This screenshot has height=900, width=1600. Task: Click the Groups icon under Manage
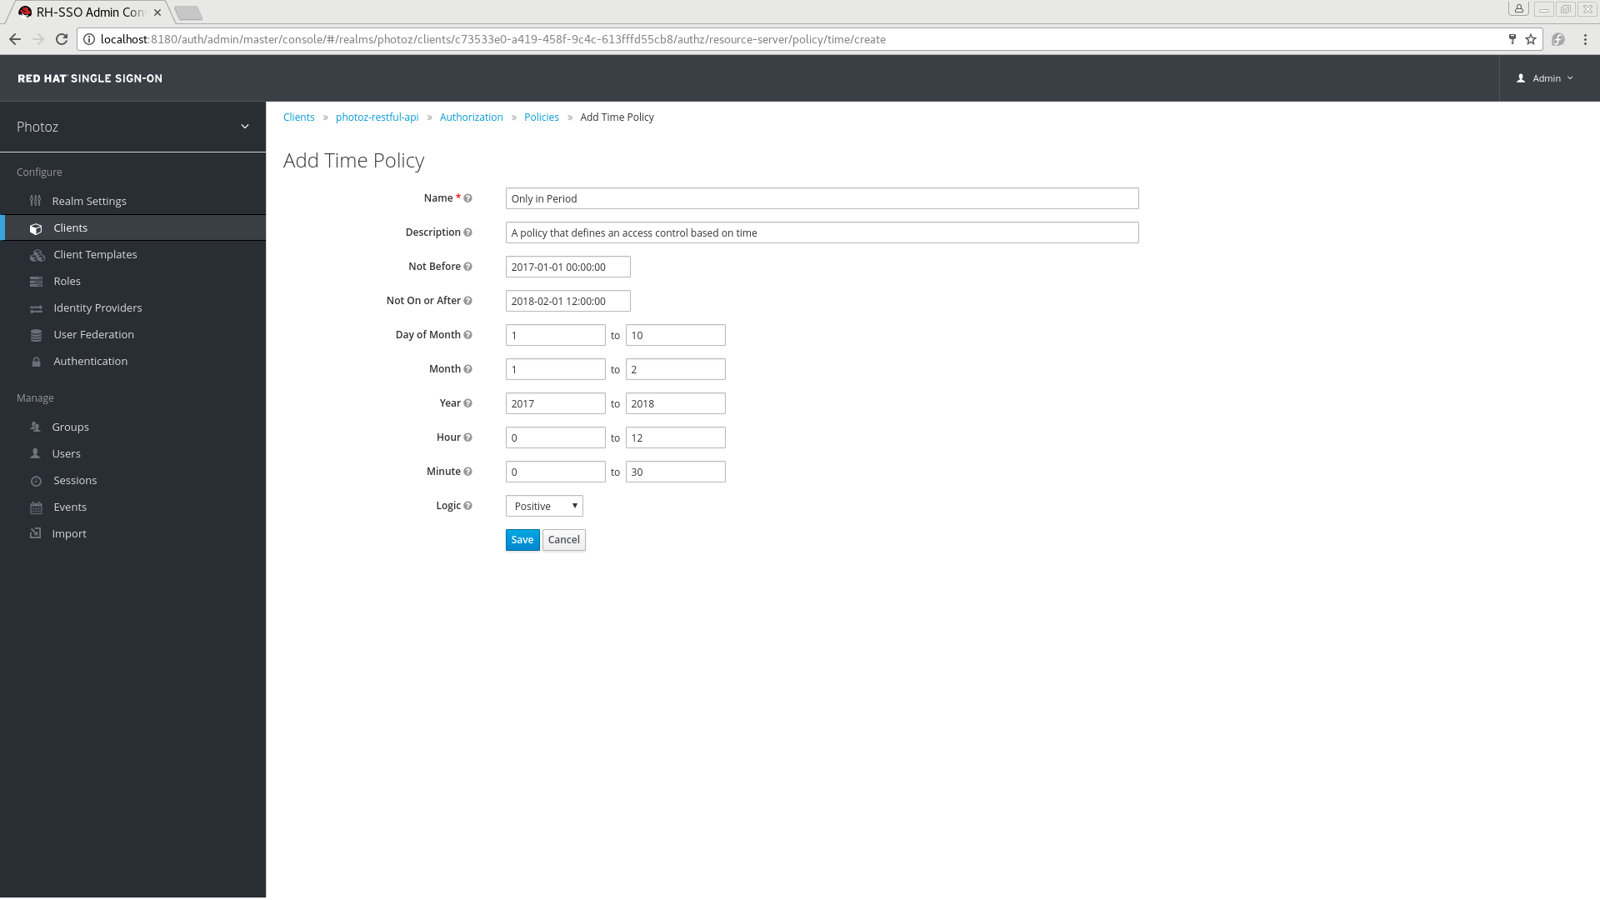click(x=34, y=427)
